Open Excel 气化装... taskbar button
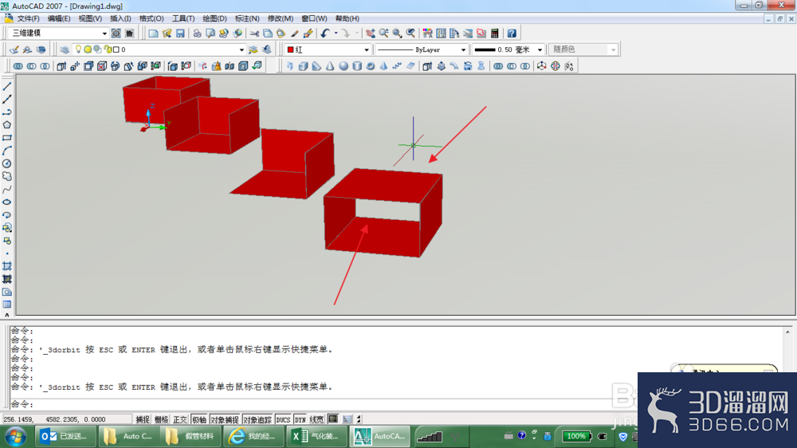The image size is (797, 448). click(x=316, y=436)
